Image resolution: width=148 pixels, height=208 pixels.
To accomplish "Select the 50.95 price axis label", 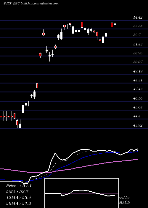I will point(138,53).
